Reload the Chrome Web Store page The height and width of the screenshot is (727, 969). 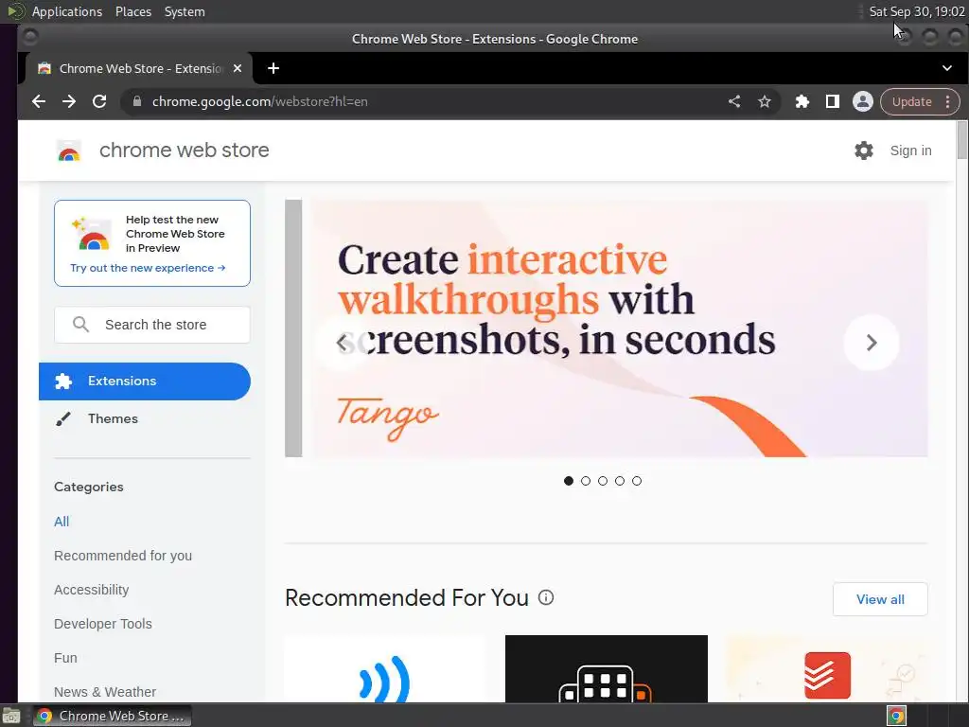pos(99,101)
